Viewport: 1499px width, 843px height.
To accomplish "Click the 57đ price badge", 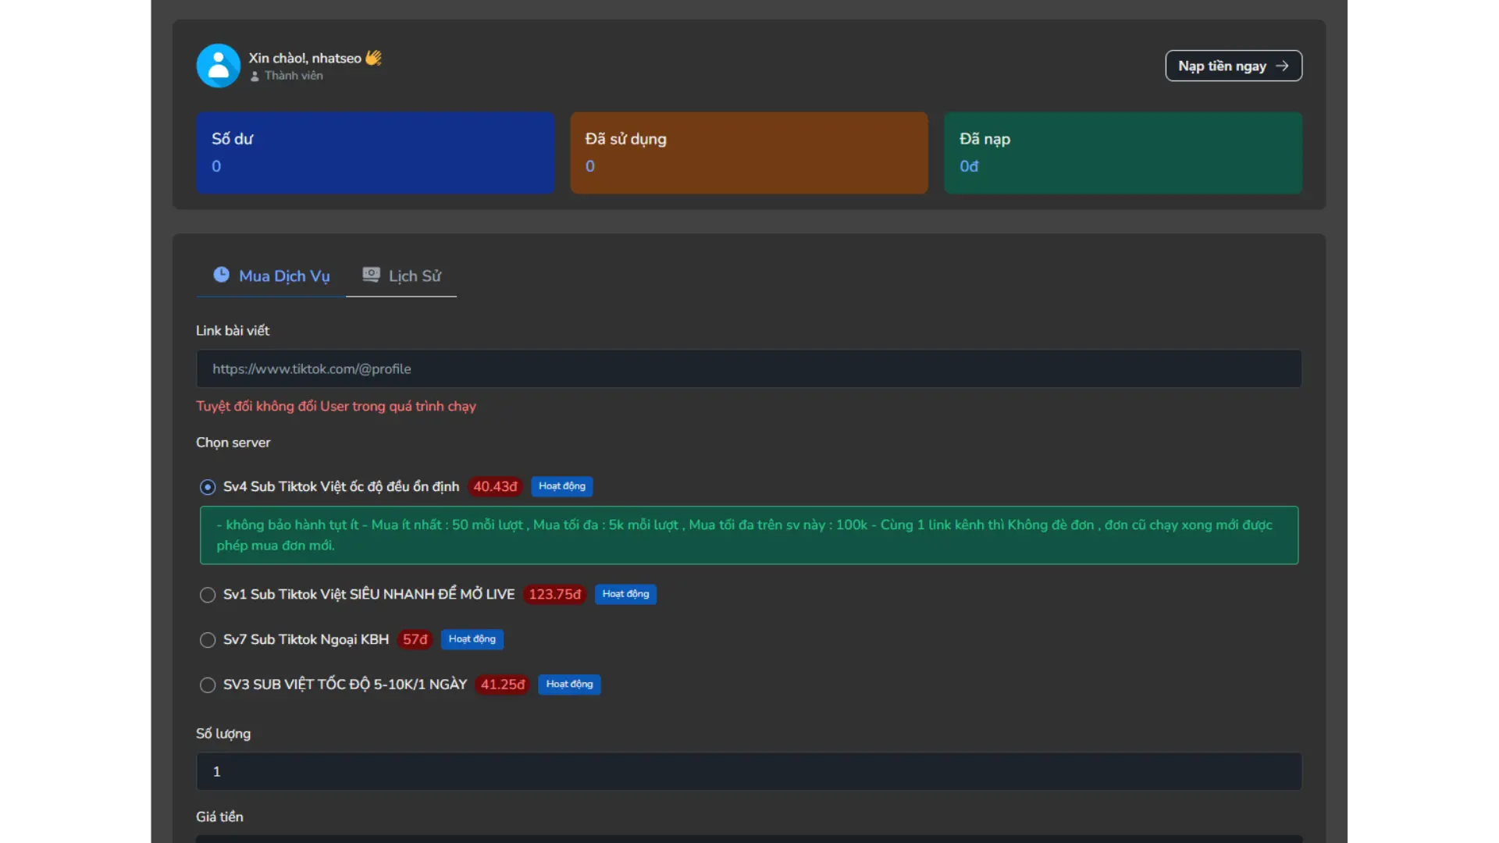I will pos(415,639).
